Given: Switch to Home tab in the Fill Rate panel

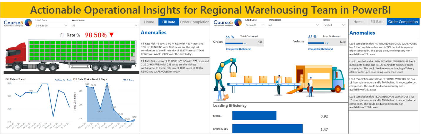Looking at the screenshot, I should pos(149,22).
